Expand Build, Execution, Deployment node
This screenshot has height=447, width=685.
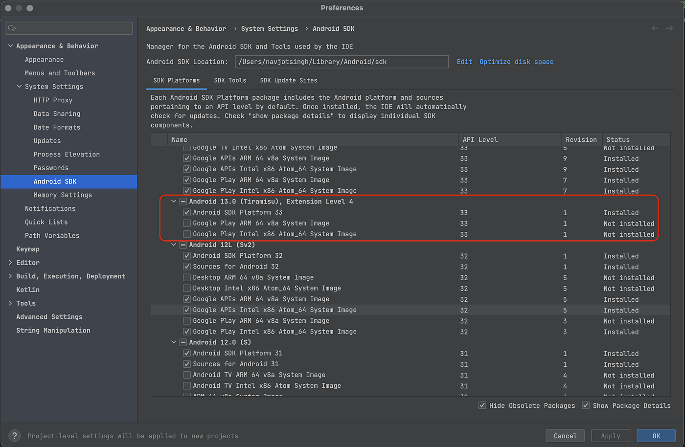pos(10,276)
